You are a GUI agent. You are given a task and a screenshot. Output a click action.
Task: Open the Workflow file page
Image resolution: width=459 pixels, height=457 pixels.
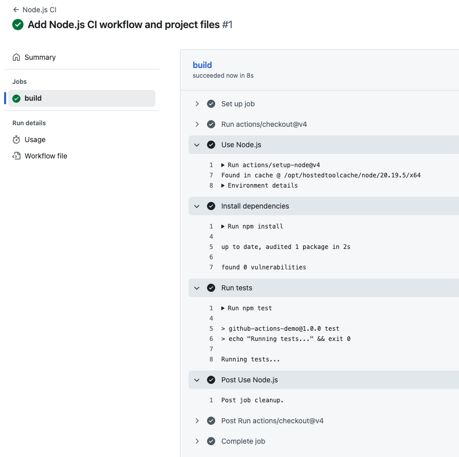46,156
